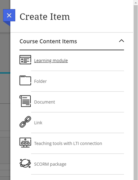Click the SCORM package planet icon
Viewport: 138px width, 180px height.
pyautogui.click(x=25, y=163)
